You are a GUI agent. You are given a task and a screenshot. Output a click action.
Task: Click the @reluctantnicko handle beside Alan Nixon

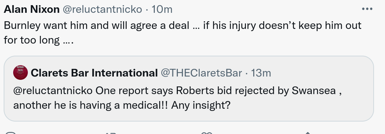(x=102, y=10)
